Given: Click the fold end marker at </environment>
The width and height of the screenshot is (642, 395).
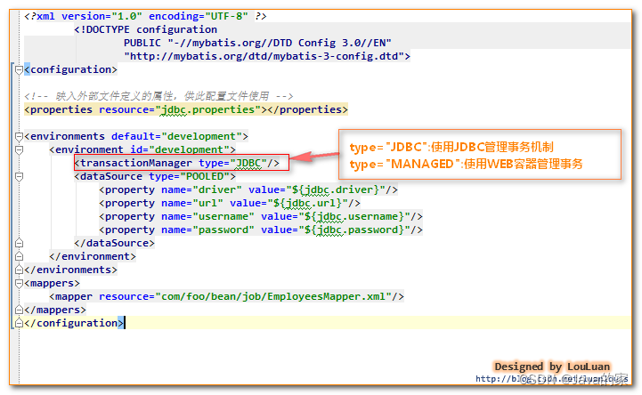Looking at the screenshot, I should click(19, 256).
